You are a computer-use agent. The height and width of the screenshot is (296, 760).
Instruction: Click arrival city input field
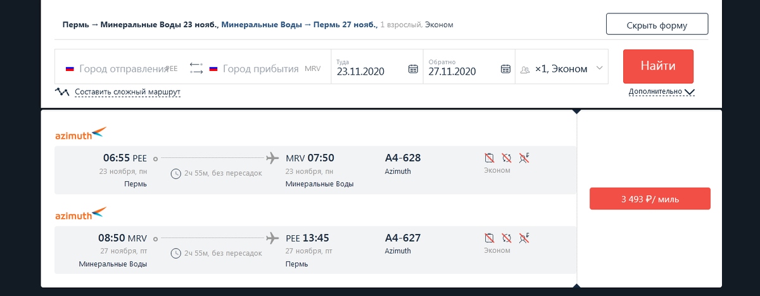(x=260, y=68)
